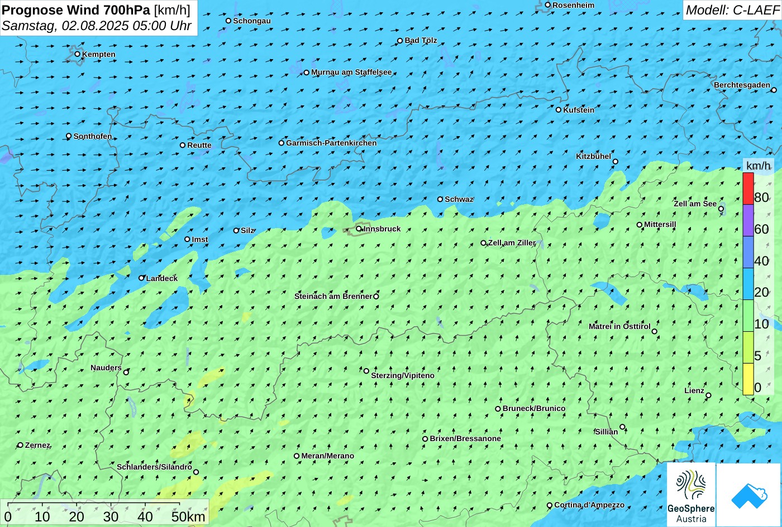Click the Rosenheim marker circle
This screenshot has width=782, height=527.
click(x=548, y=5)
